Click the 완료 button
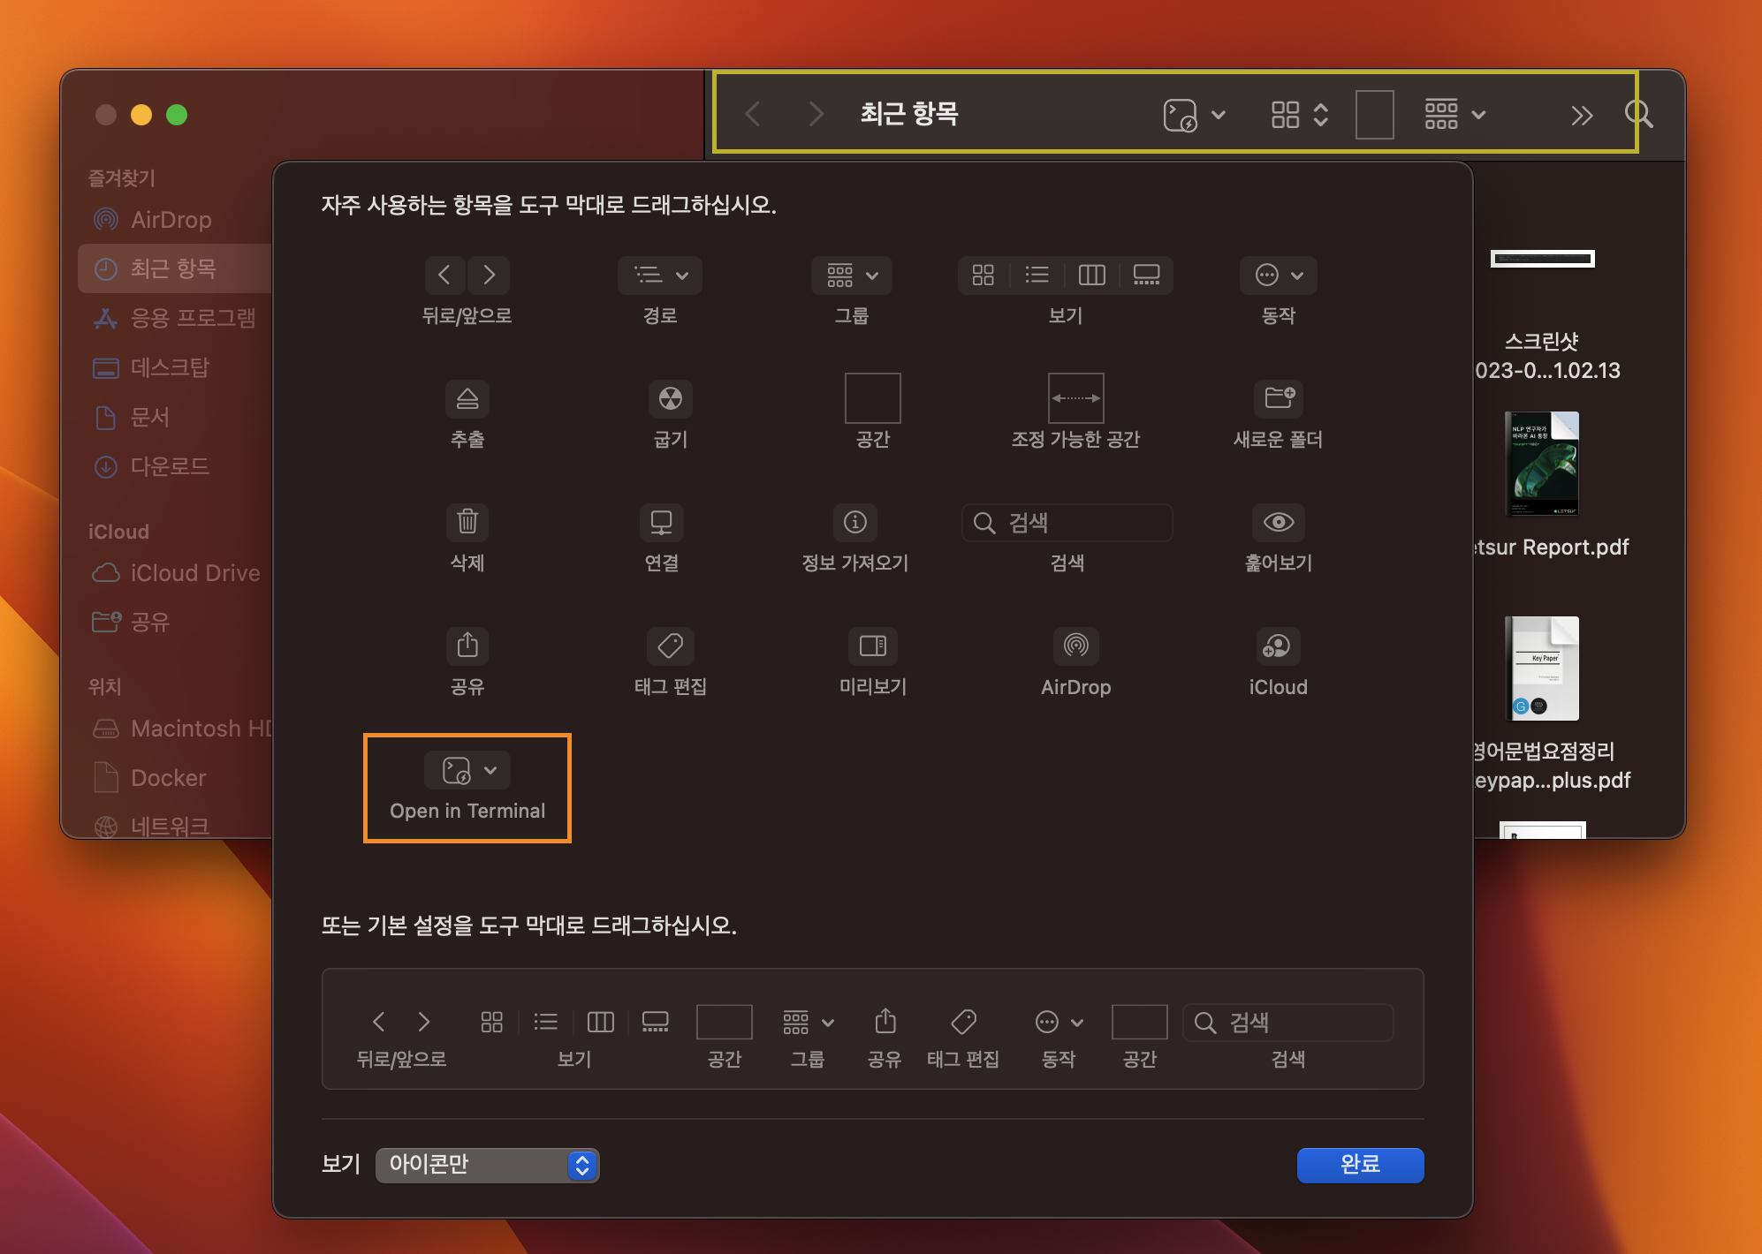Screen dimensions: 1762x1254 pyautogui.click(x=1359, y=1165)
